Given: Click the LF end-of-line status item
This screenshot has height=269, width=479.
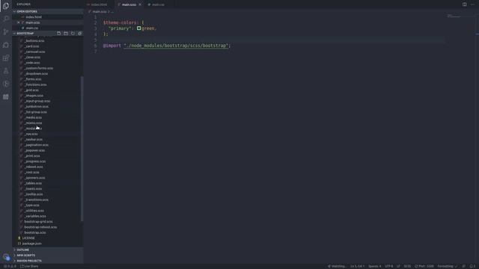Looking at the screenshot, I should coord(398,266).
